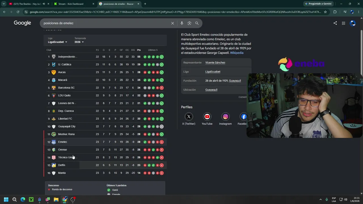Click the Pts column header
The height and width of the screenshot is (204, 363).
point(139,50)
